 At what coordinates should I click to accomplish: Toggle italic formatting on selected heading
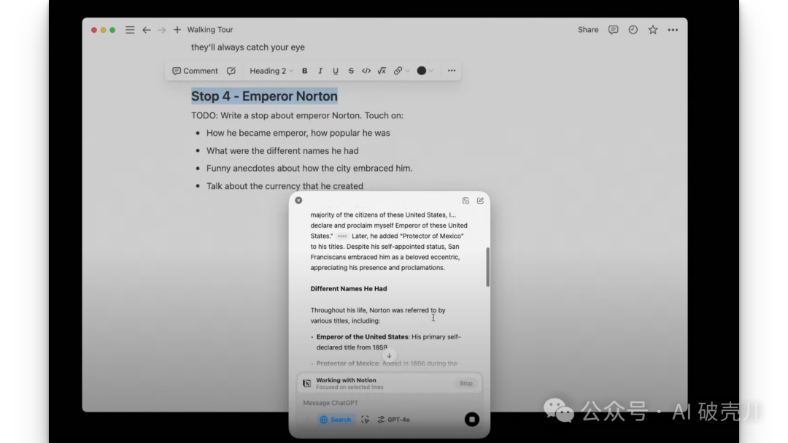(320, 71)
